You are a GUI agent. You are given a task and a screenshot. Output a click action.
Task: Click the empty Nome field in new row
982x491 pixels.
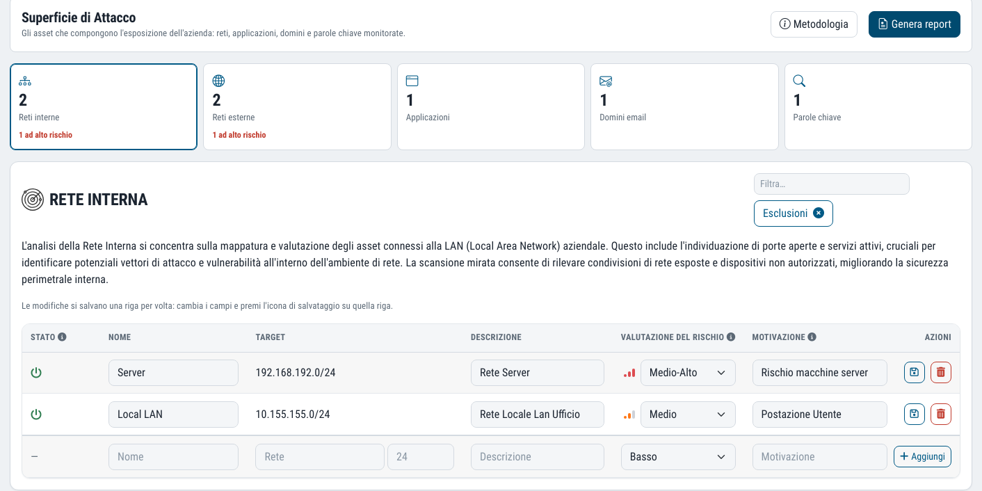[x=173, y=457]
